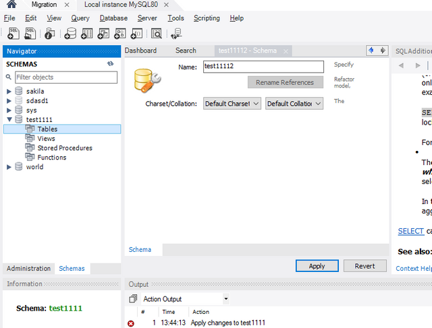Go back in SQL Additions help
This screenshot has height=328, width=432.
(x=401, y=65)
